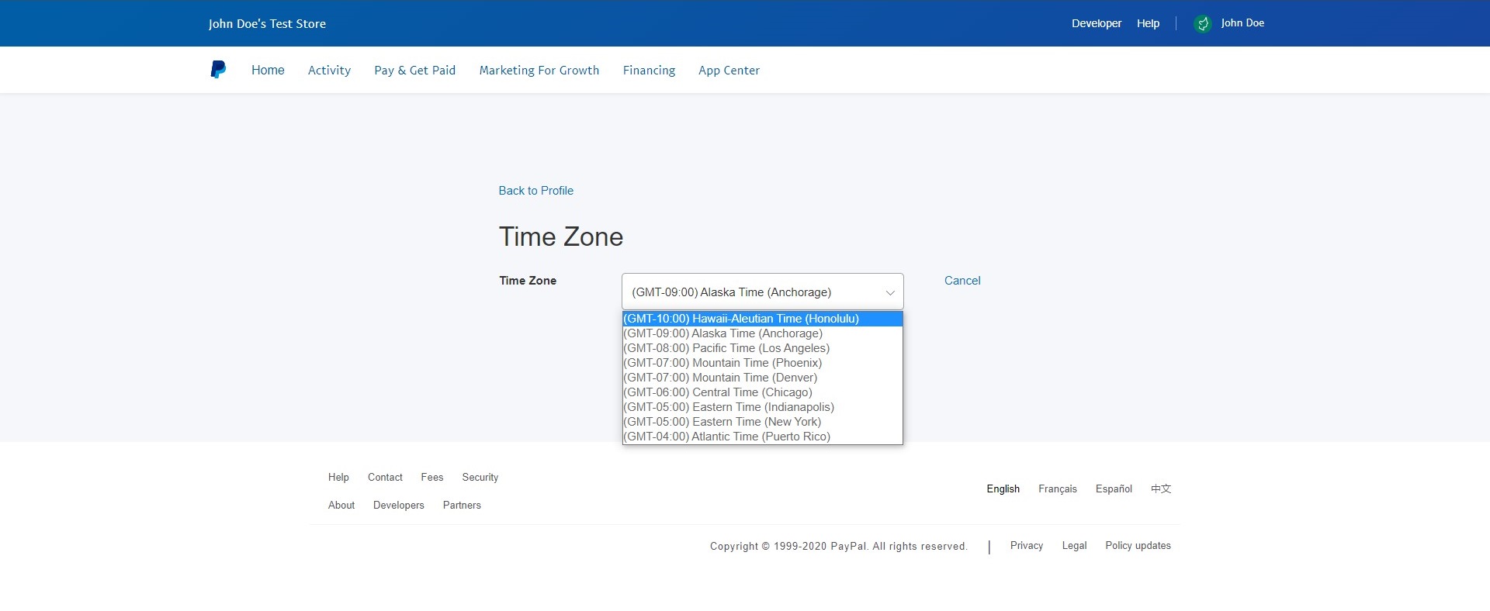Click the PayPal logo icon
The height and width of the screenshot is (611, 1490).
pyautogui.click(x=218, y=70)
